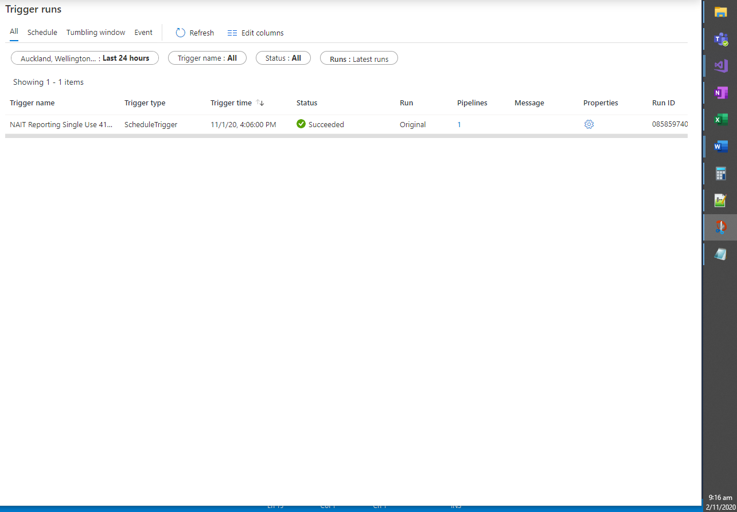Viewport: 737px width, 512px height.
Task: Switch to the All tab
Action: [x=14, y=32]
